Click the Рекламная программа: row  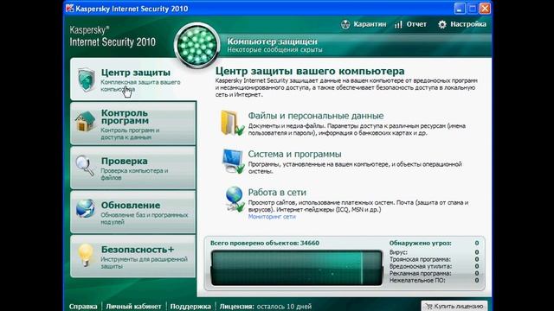click(434, 273)
